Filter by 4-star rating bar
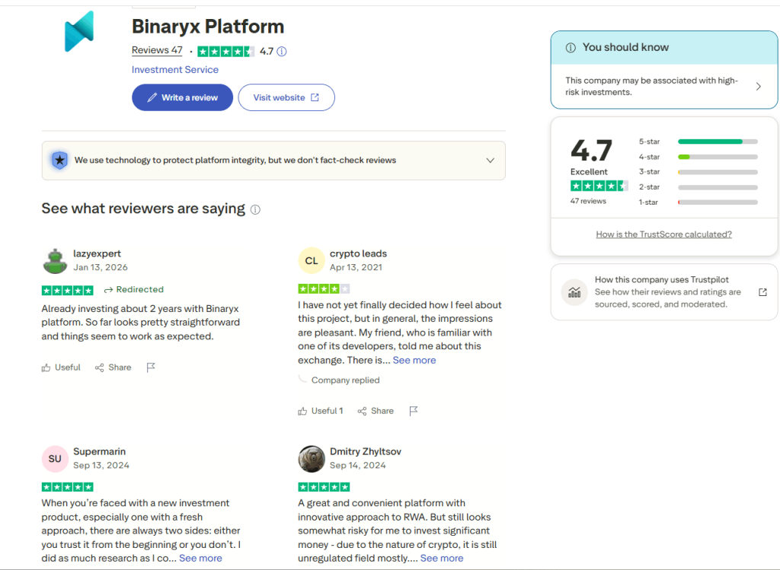This screenshot has width=780, height=570. click(x=698, y=157)
